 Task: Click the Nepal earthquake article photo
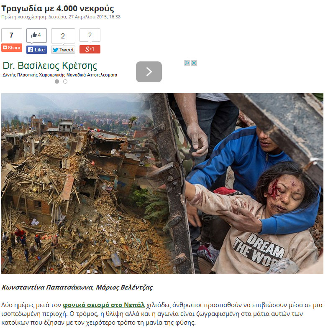tap(162, 183)
